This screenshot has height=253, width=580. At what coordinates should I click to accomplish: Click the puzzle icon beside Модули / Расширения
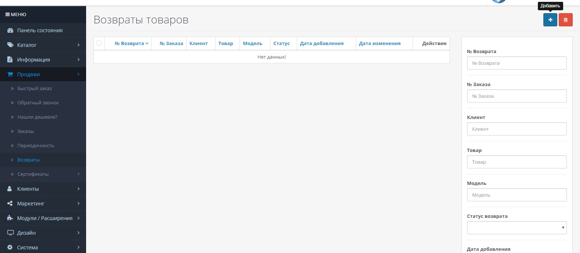10,218
